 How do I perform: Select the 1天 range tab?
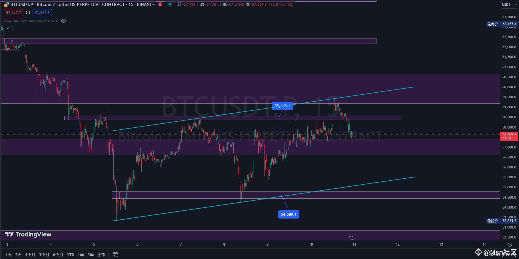click(9, 254)
